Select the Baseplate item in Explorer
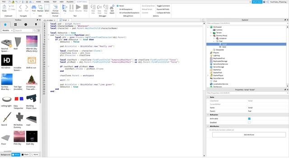This screenshot has height=162, width=289. pos(220,50)
